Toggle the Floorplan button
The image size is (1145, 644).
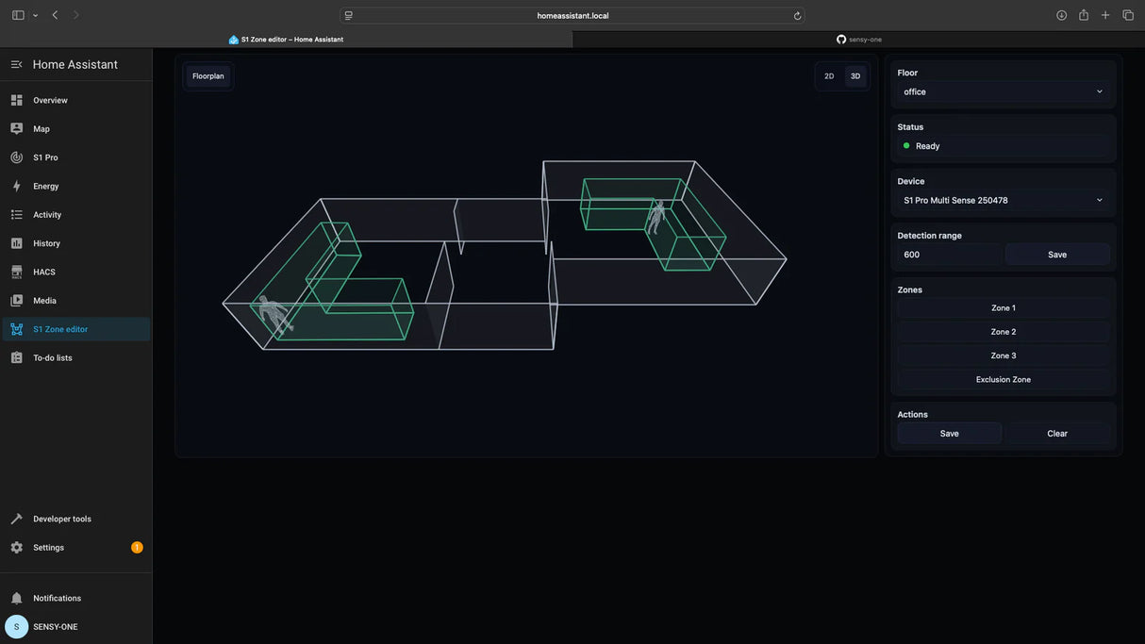pos(207,76)
